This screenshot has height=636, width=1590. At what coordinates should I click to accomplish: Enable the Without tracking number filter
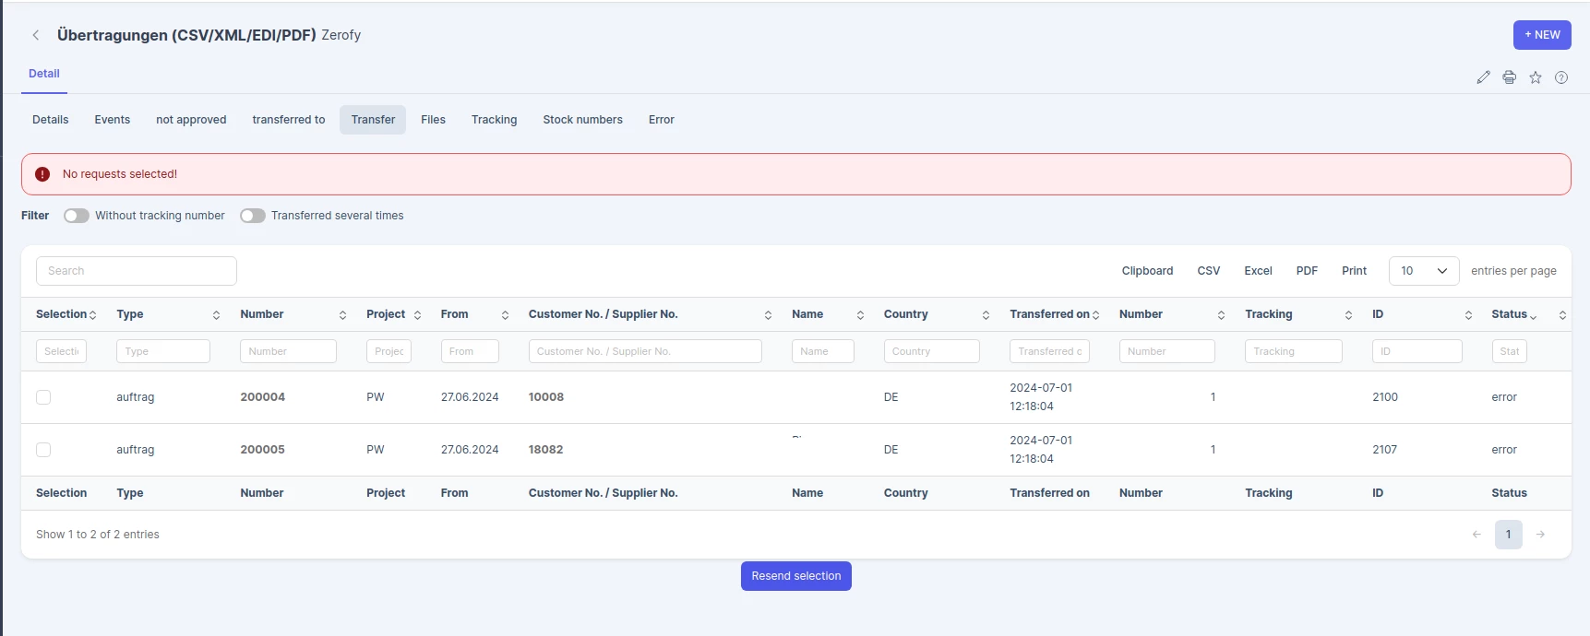tap(77, 216)
